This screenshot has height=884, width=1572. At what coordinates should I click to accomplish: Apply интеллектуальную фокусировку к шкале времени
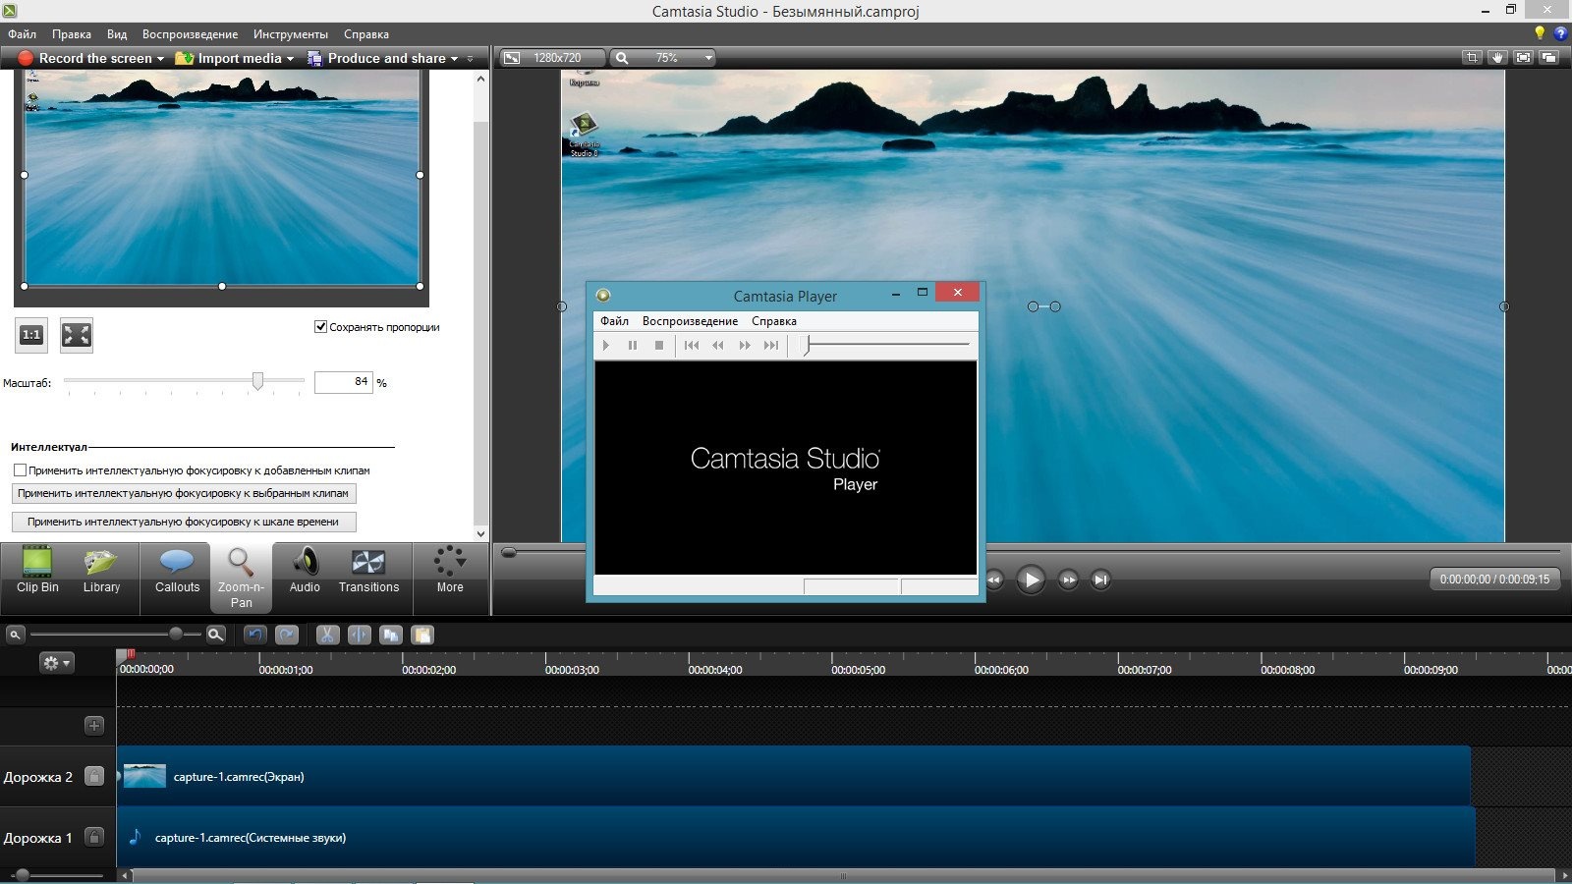tap(184, 522)
